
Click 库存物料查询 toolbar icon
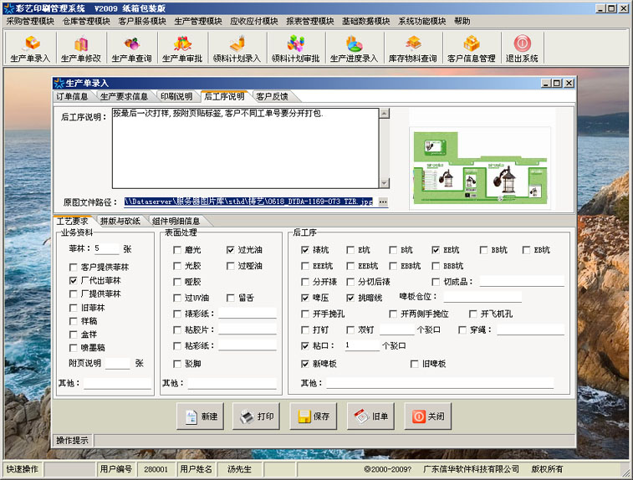tap(413, 49)
